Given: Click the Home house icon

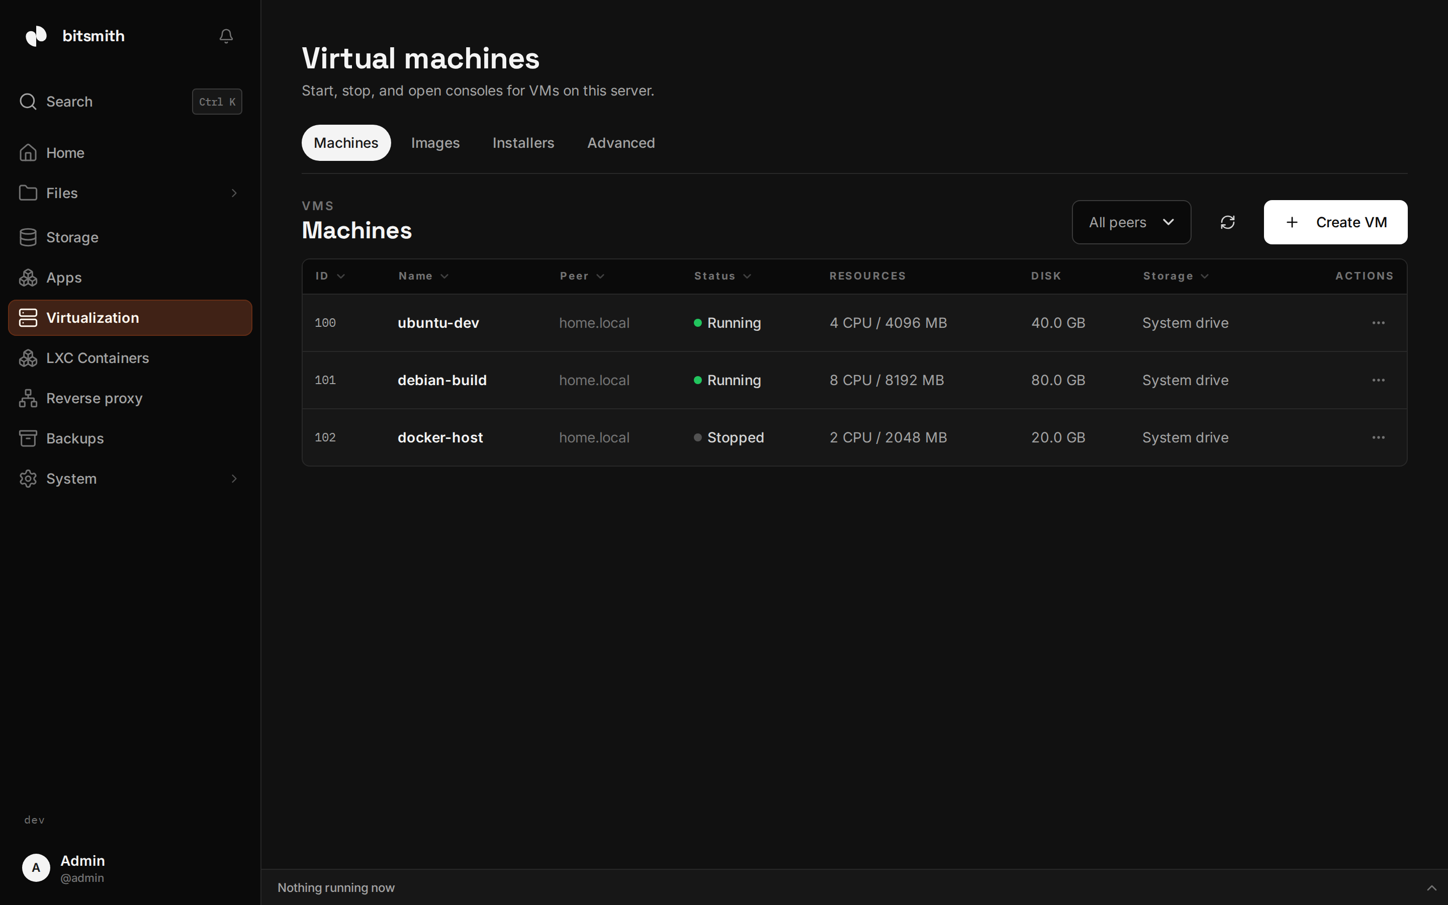Looking at the screenshot, I should (28, 153).
